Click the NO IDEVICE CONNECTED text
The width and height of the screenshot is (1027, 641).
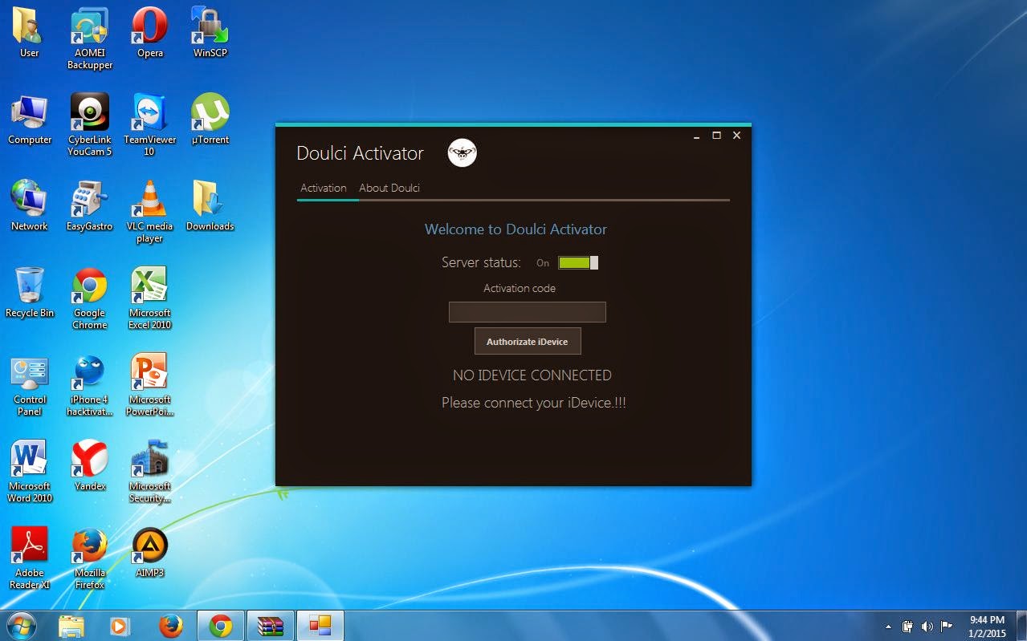[x=532, y=375]
